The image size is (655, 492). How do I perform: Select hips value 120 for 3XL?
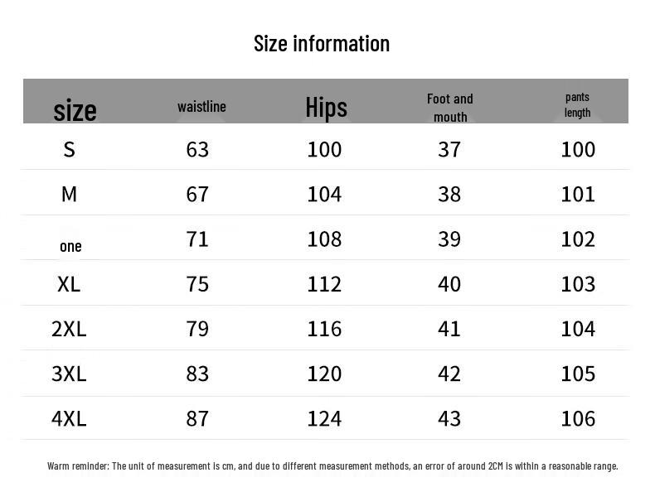(x=324, y=374)
